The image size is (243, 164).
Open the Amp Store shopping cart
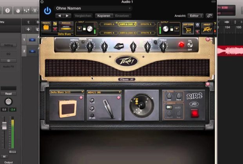[x=188, y=29]
